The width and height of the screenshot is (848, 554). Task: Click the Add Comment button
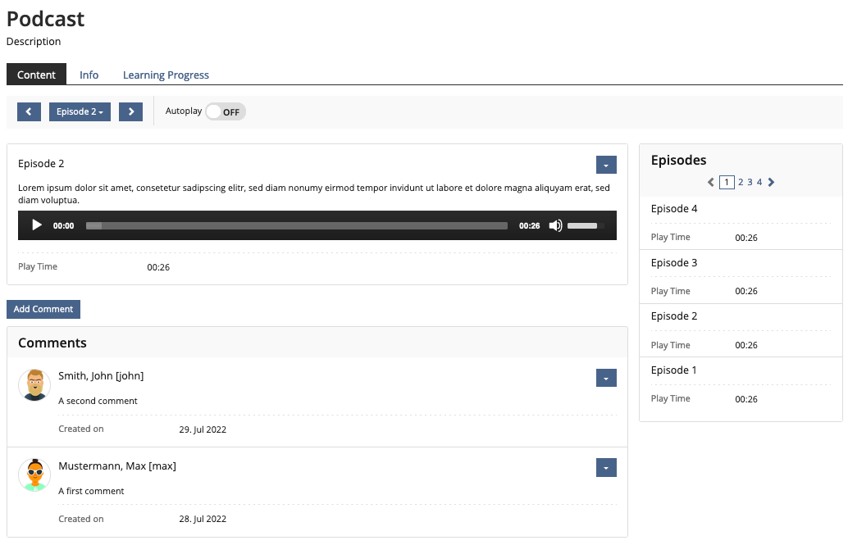point(43,309)
